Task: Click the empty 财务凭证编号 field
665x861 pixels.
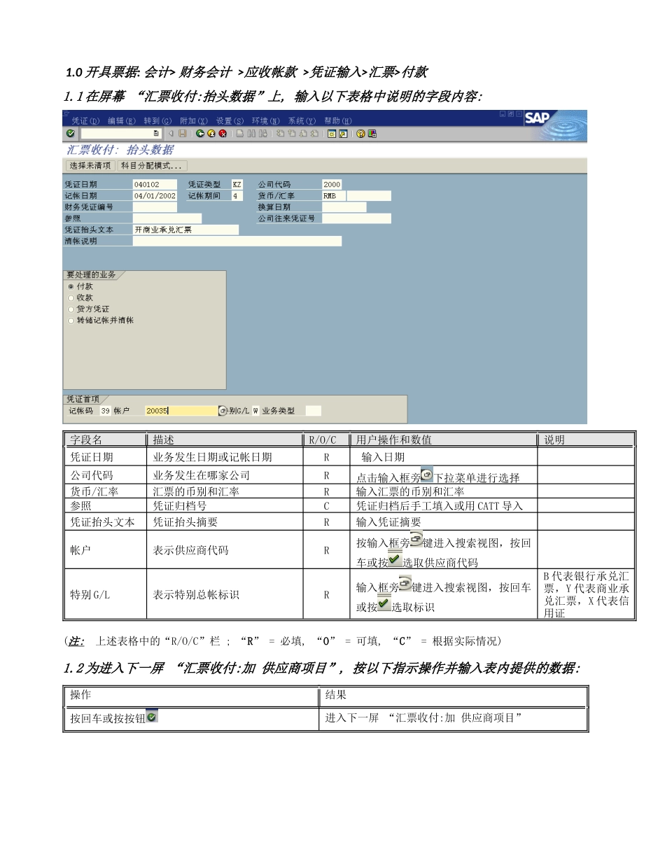Action: pyautogui.click(x=155, y=207)
